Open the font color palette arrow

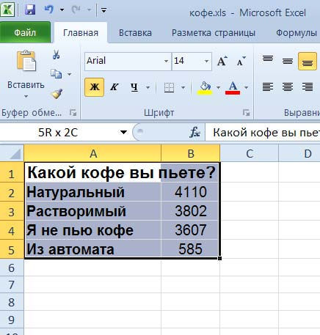247,87
